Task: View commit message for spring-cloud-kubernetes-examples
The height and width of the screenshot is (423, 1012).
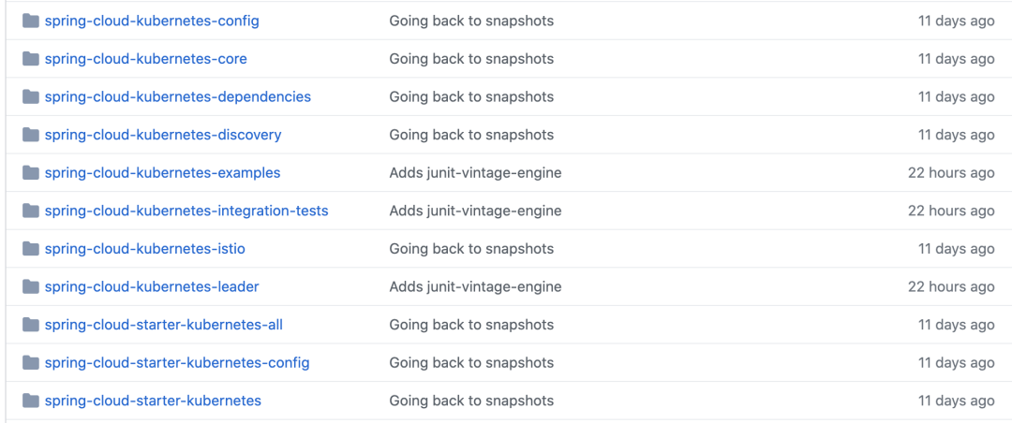Action: [475, 173]
